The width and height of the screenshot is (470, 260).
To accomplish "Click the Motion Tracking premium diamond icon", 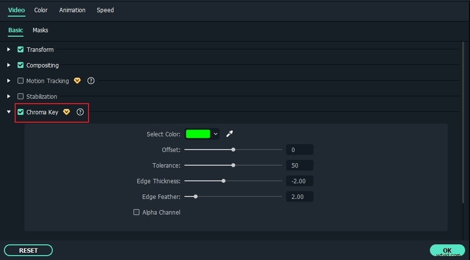I will pyautogui.click(x=77, y=81).
